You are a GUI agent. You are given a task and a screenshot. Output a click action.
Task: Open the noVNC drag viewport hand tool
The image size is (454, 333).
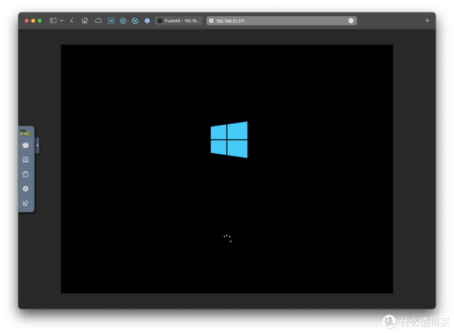[26, 145]
